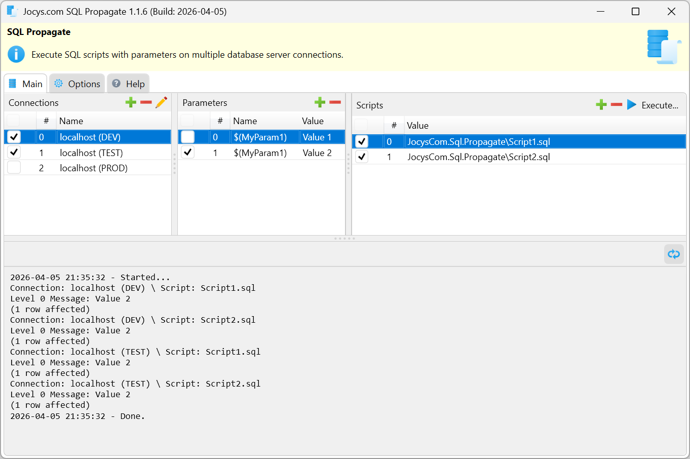Uncheck the localhost (DEV) connection
Screen dimensions: 690x459
pos(14,137)
